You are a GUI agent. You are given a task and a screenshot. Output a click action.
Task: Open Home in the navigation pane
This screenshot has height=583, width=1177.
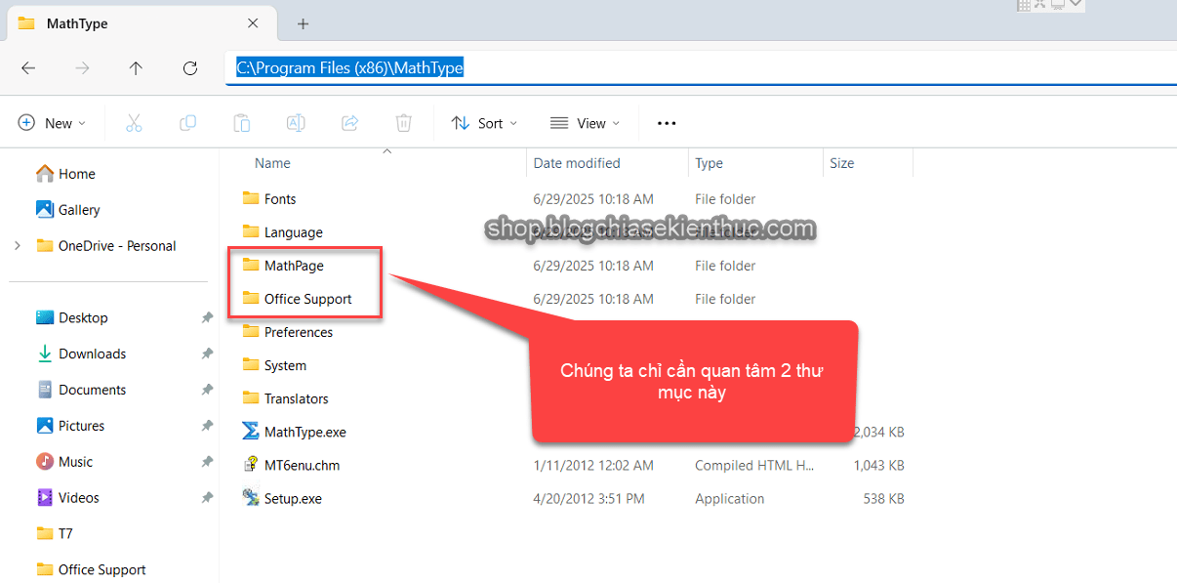[66, 174]
